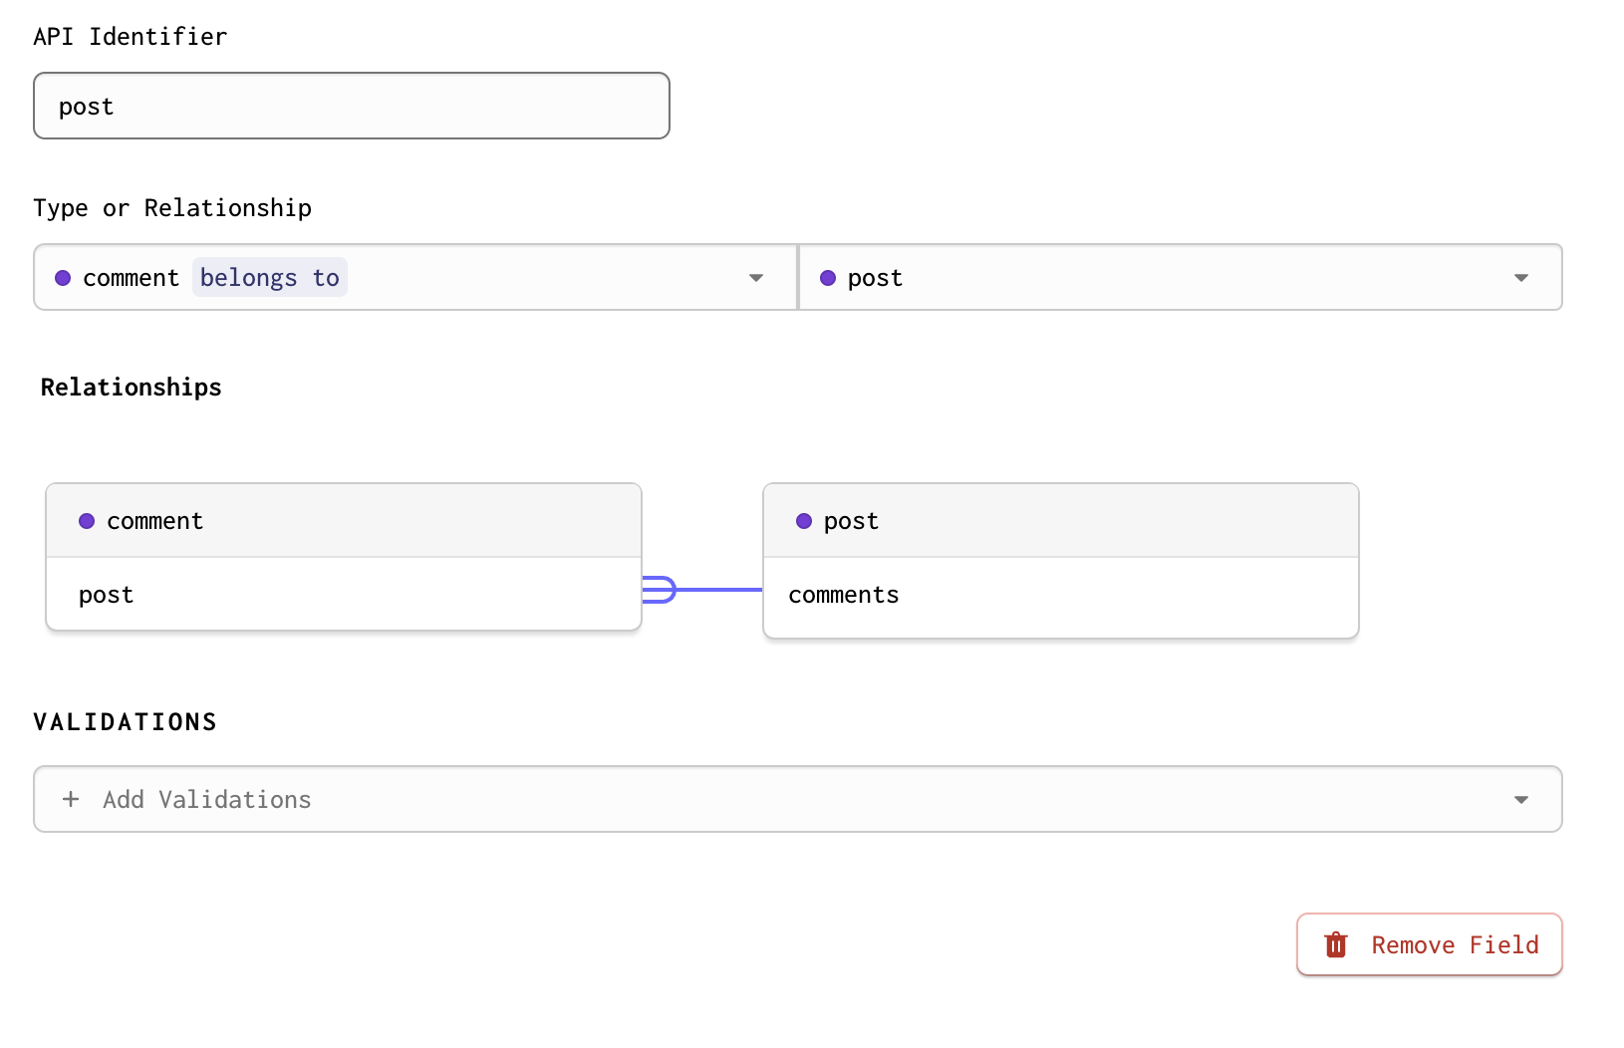This screenshot has height=1048, width=1624.
Task: Click the relationship connector line between the cards
Action: point(718,590)
